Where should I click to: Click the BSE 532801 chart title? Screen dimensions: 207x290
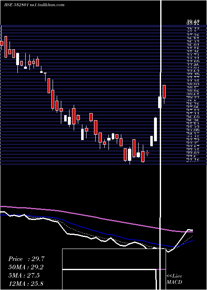click(x=34, y=5)
